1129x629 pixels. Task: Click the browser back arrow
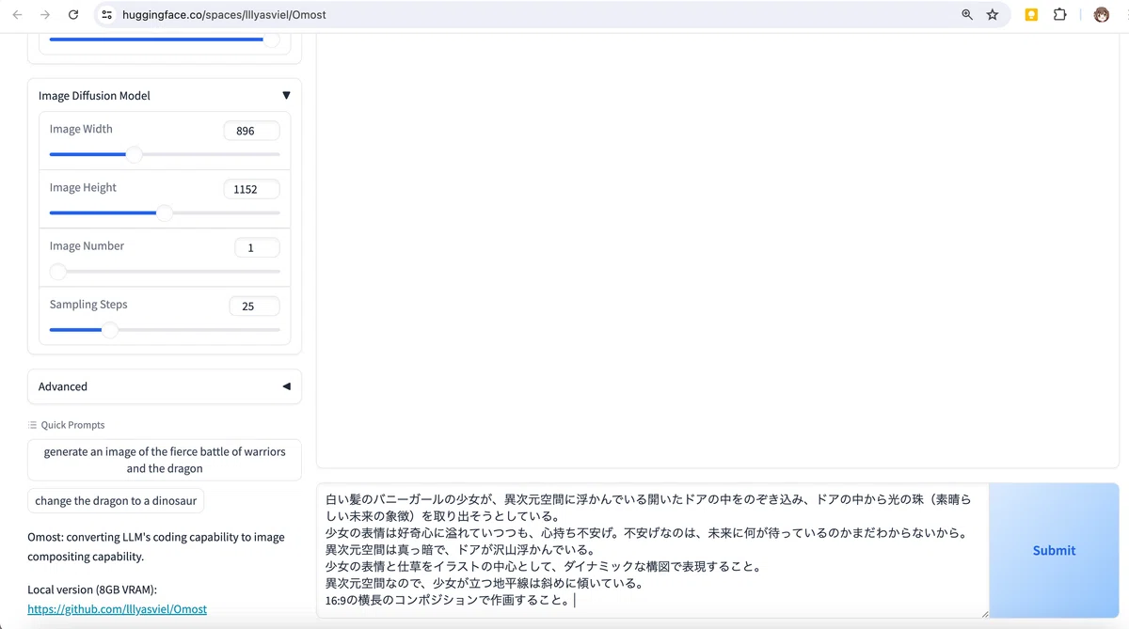click(17, 15)
